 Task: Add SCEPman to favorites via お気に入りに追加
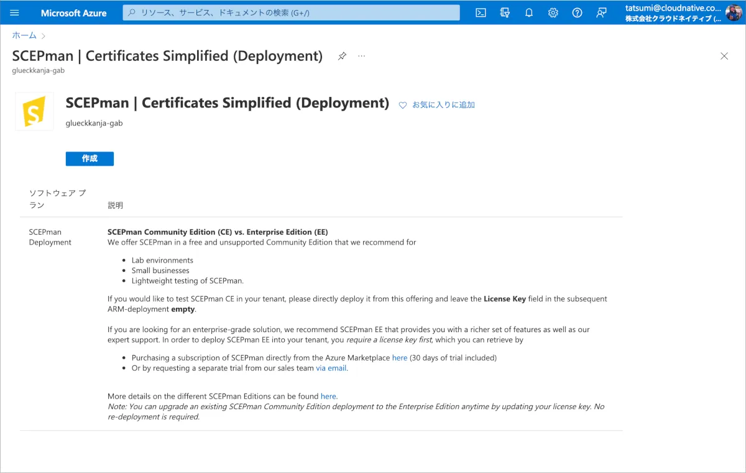tap(437, 105)
